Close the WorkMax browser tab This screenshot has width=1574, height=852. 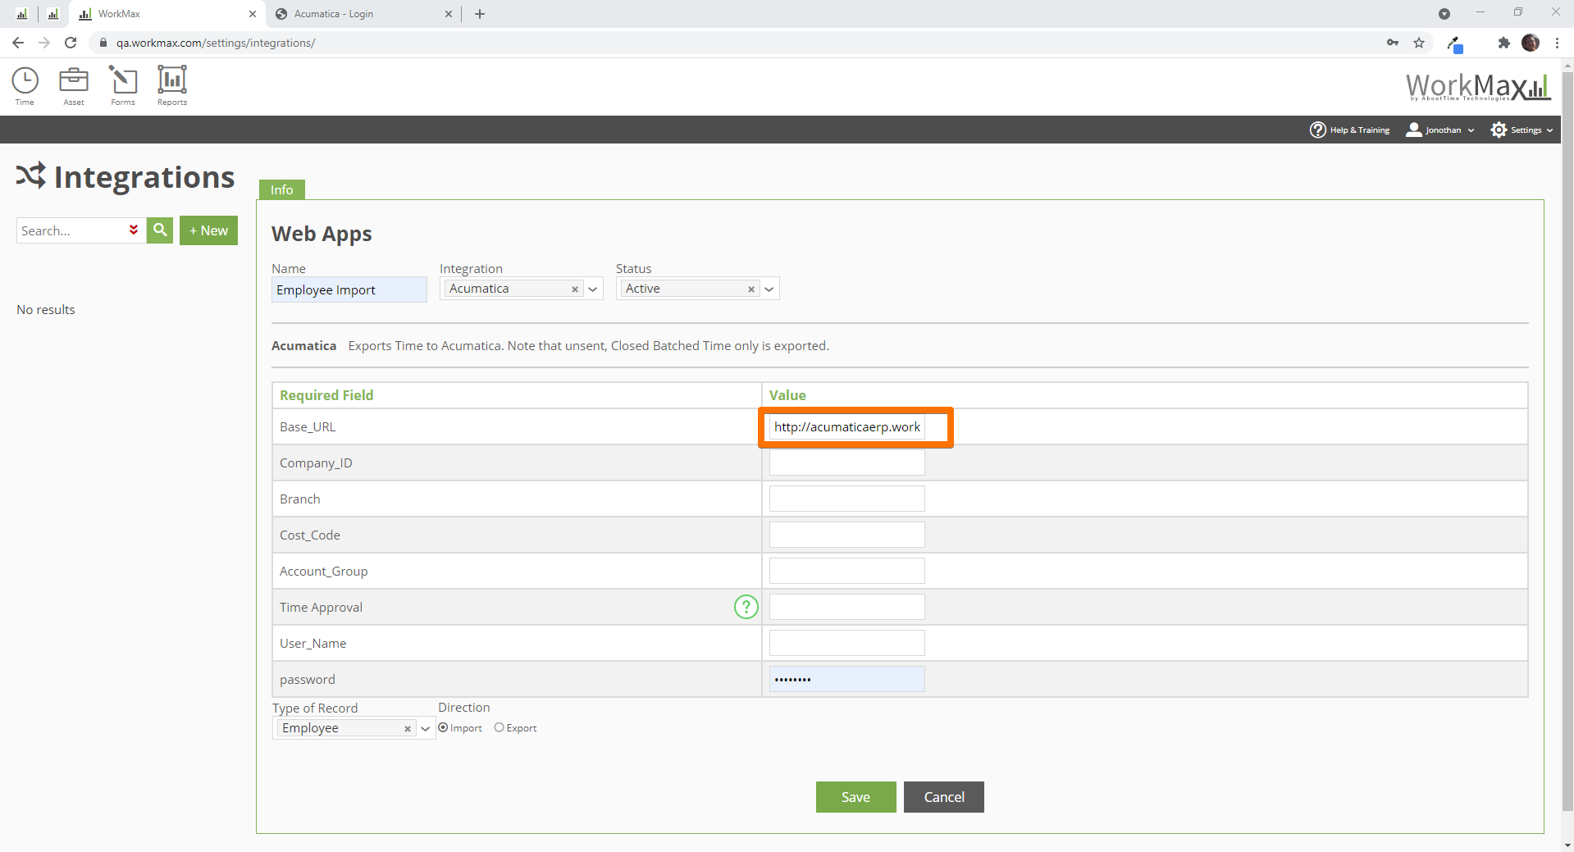[x=253, y=14]
